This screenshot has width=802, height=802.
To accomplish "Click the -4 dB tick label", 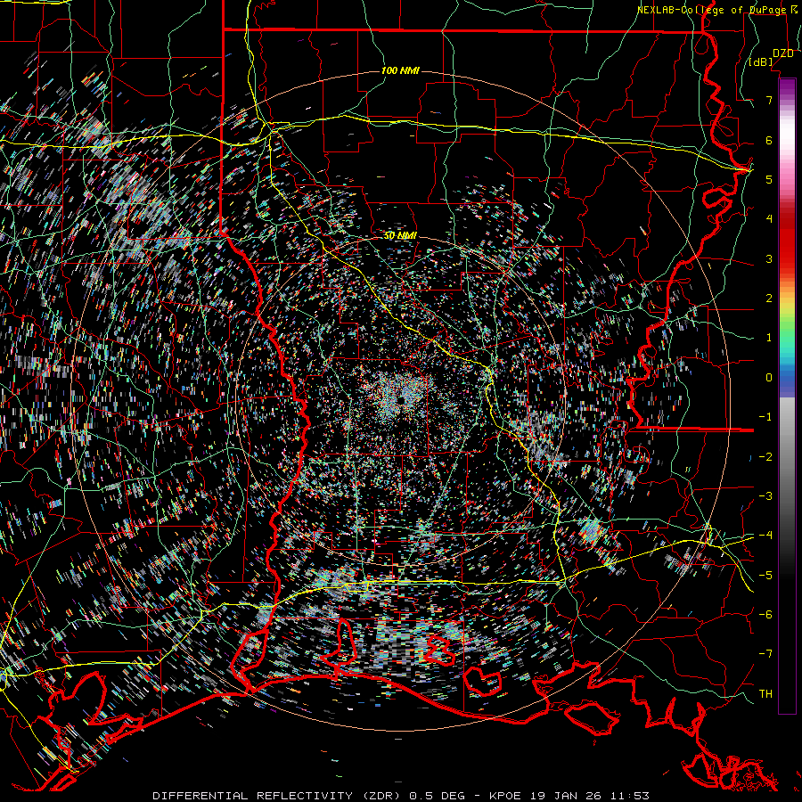I will [x=765, y=536].
